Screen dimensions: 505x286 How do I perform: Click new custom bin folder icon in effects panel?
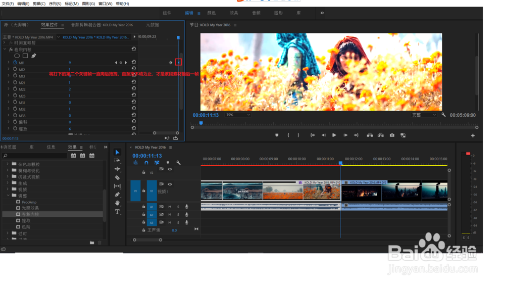(x=92, y=243)
